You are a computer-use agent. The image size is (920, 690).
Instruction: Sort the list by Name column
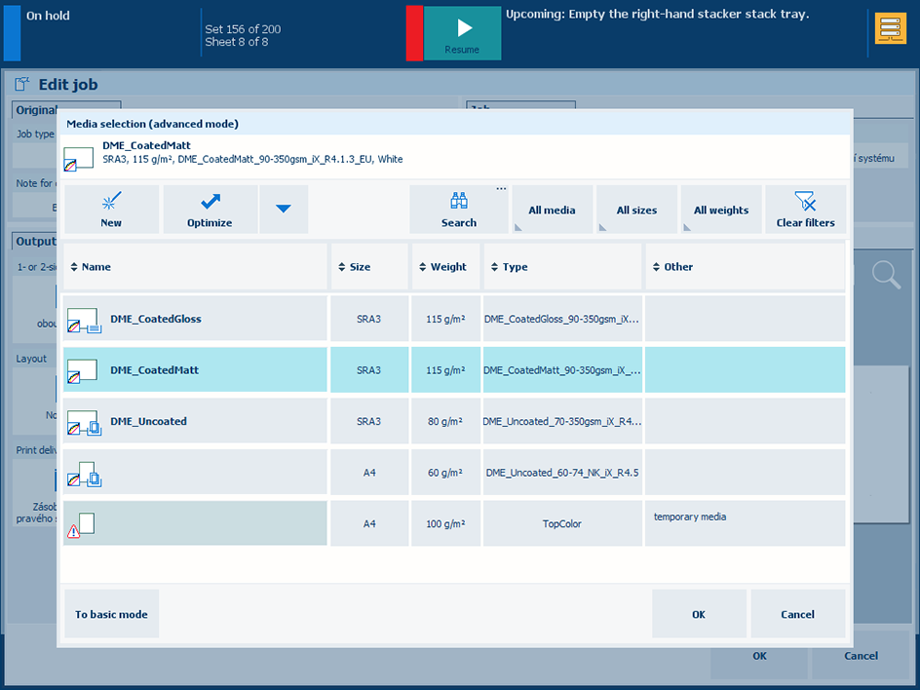coord(195,267)
